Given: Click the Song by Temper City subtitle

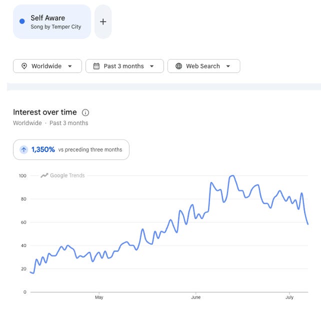Looking at the screenshot, I should (56, 27).
